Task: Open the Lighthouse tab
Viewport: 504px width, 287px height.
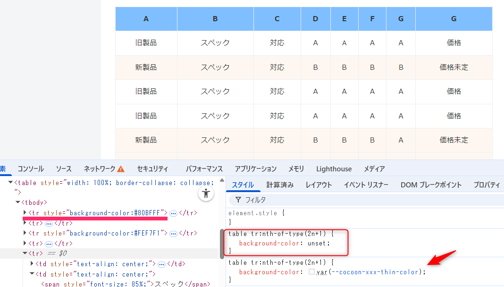Action: (334, 169)
